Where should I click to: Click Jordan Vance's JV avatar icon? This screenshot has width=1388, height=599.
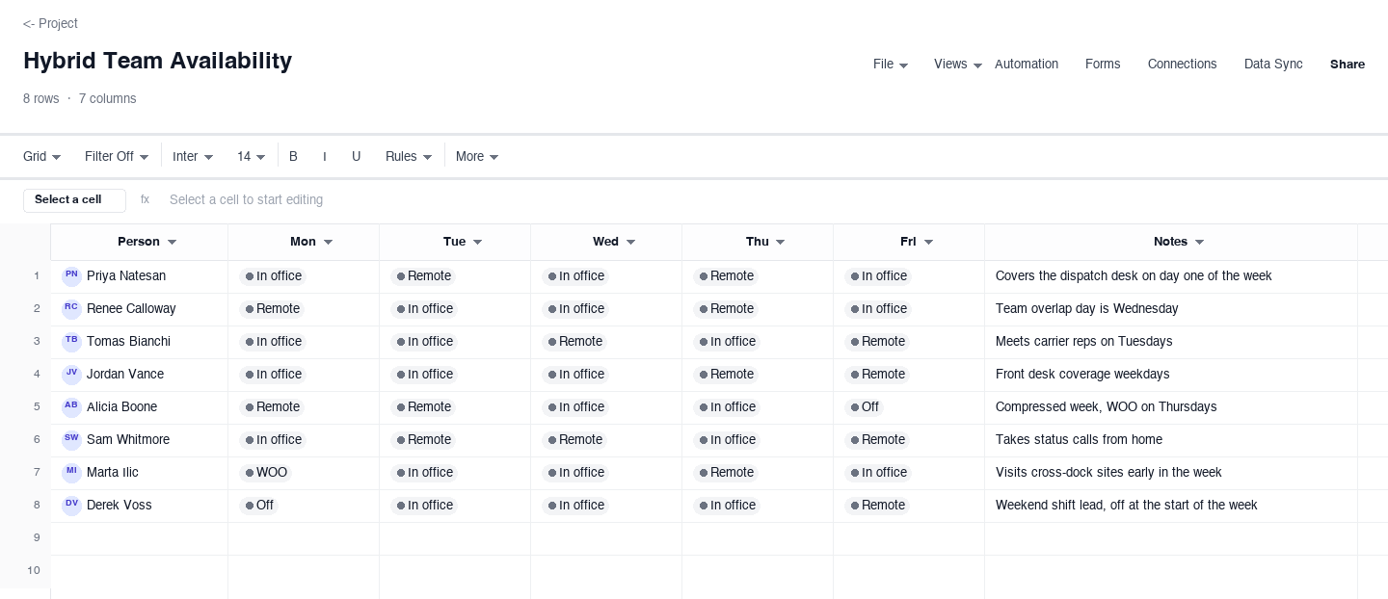coord(71,375)
